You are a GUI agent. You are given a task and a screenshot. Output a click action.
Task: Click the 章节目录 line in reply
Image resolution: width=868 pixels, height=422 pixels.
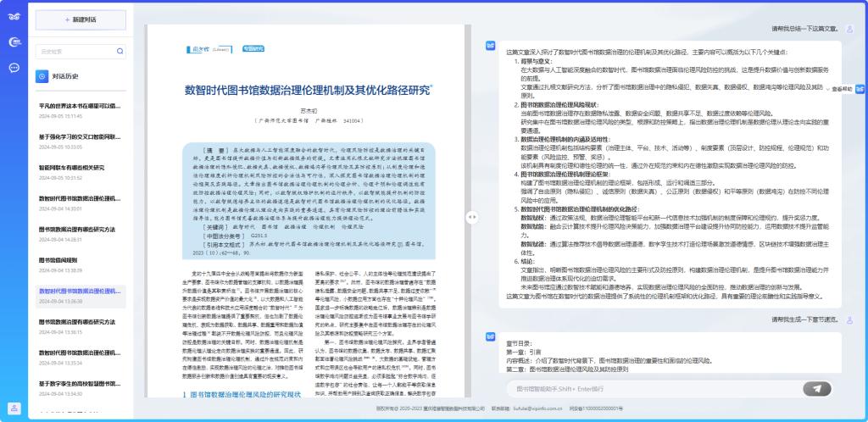[x=519, y=343]
